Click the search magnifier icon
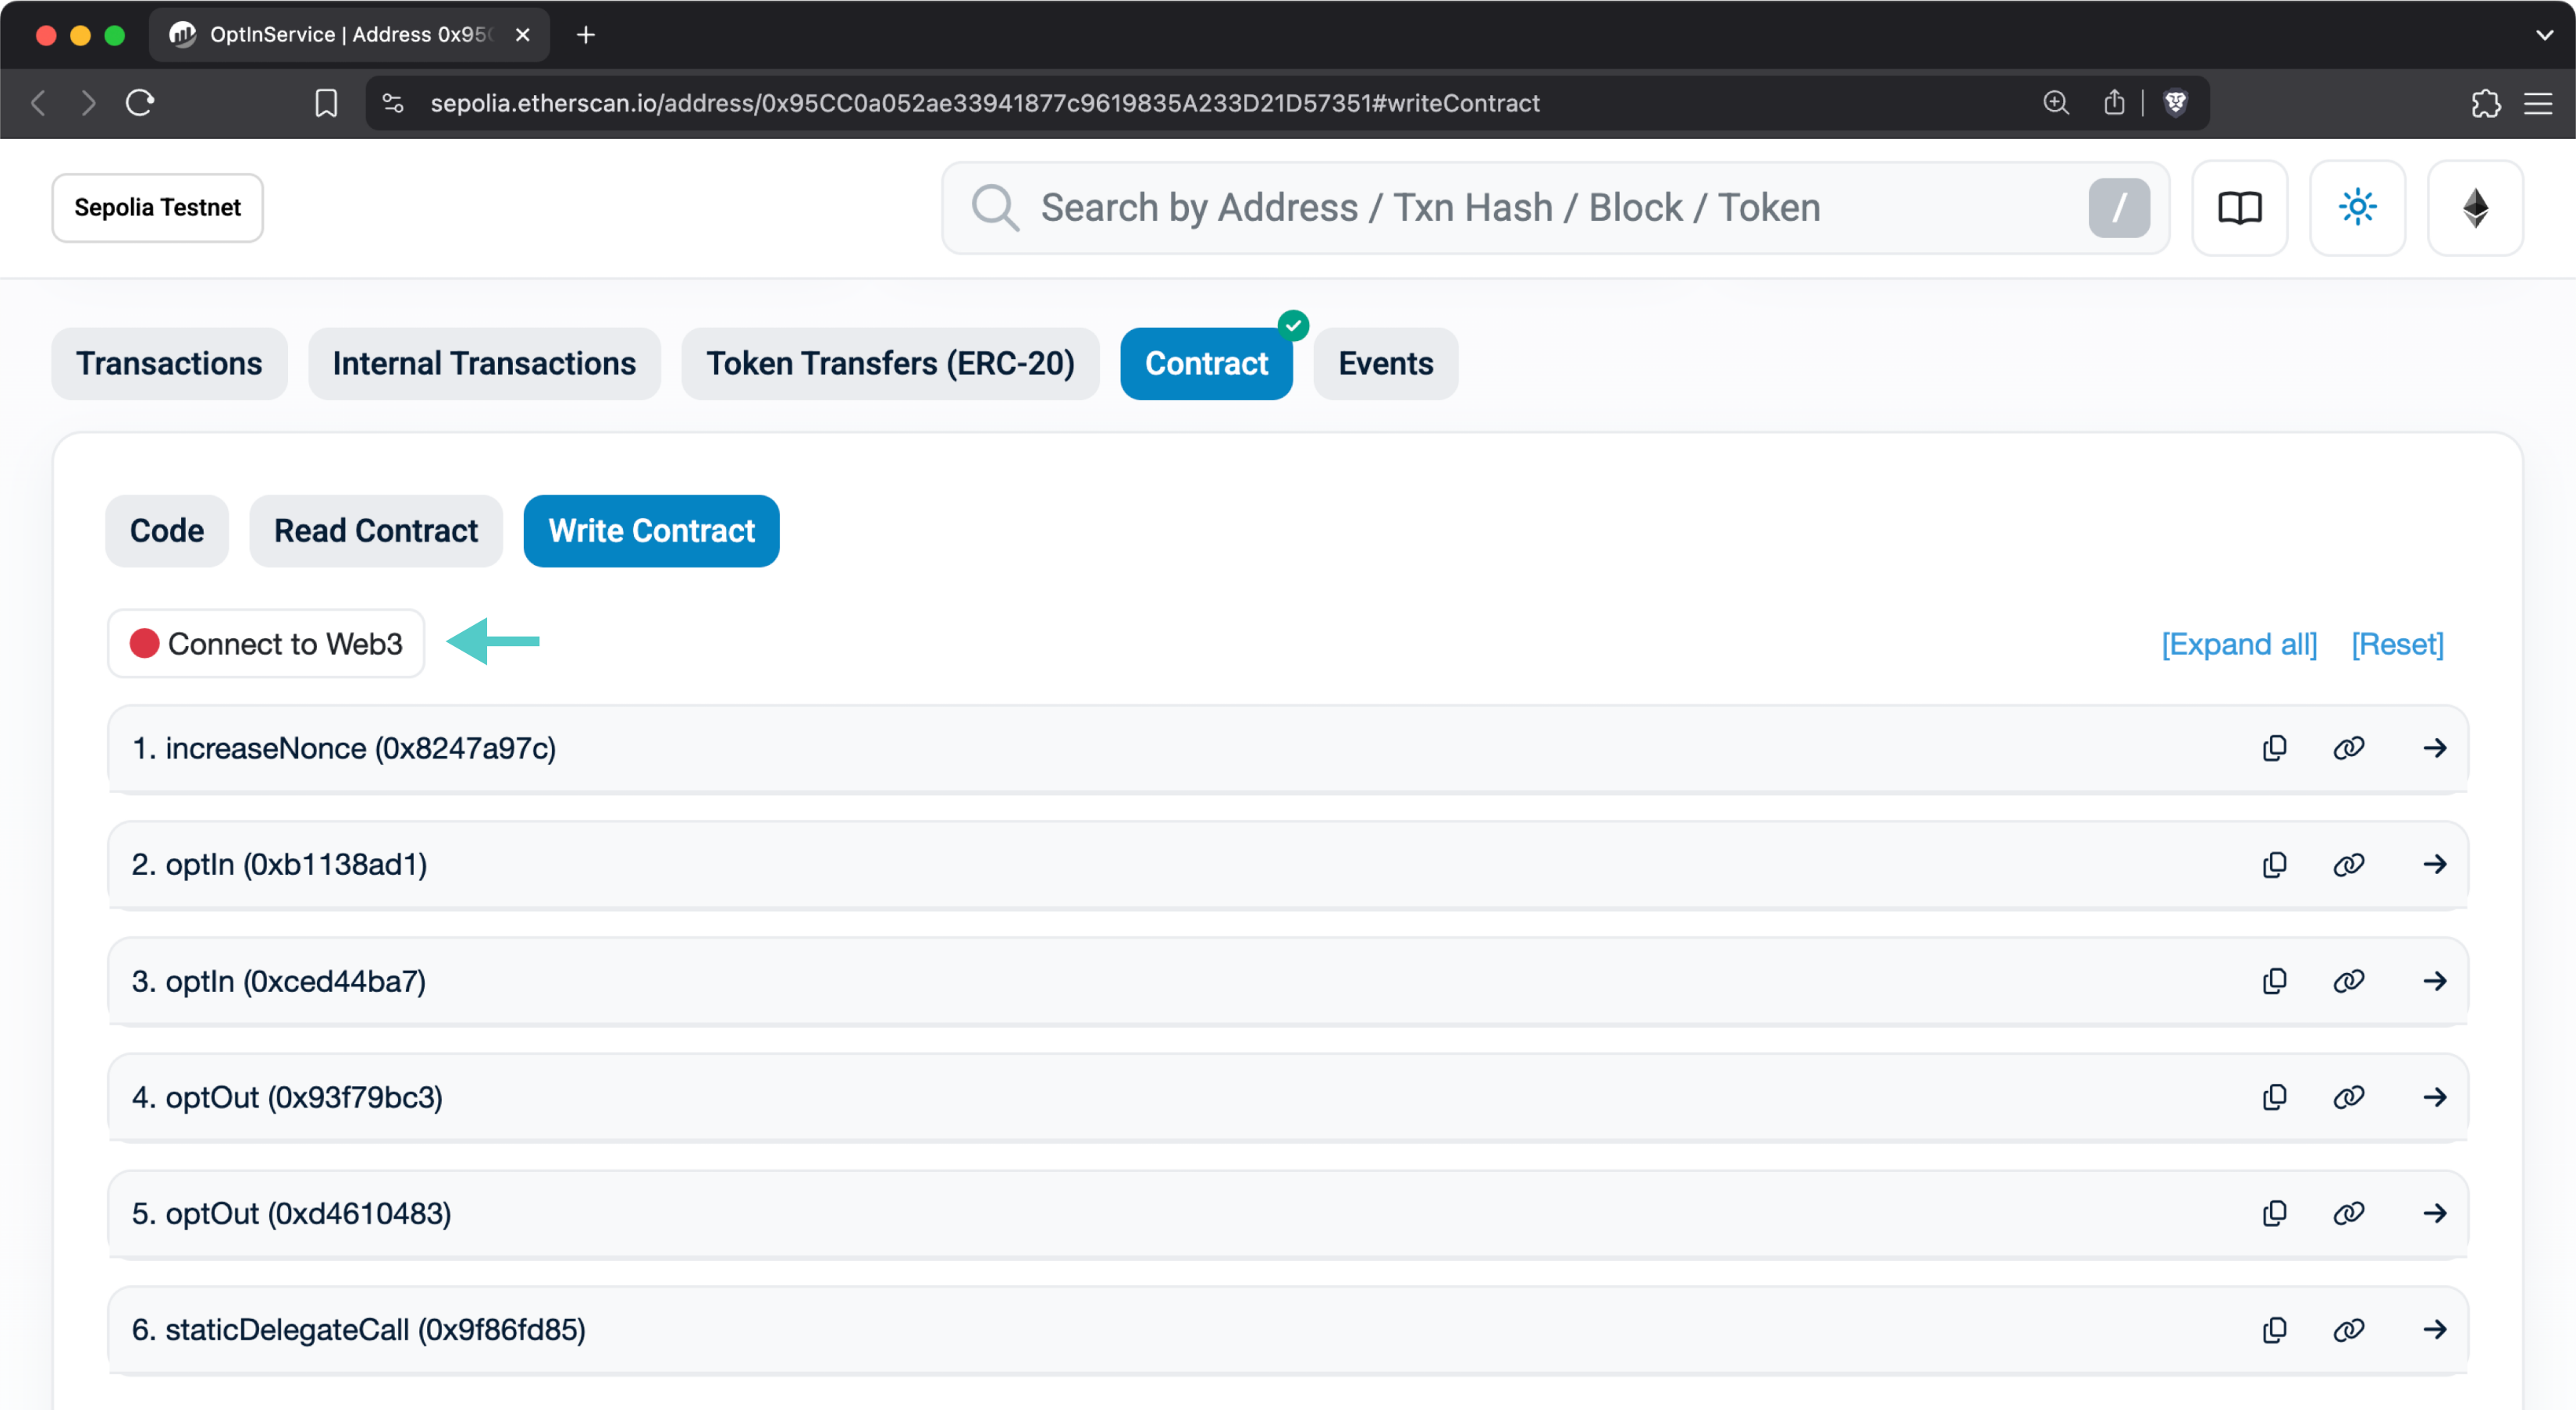This screenshot has width=2576, height=1410. tap(995, 208)
